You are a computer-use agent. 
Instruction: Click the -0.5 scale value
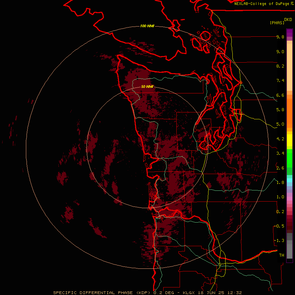pyautogui.click(x=279, y=226)
